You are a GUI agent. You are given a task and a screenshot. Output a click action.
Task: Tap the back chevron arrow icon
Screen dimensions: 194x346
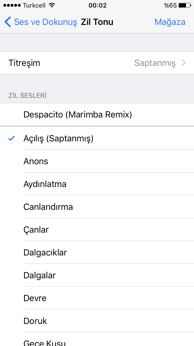(8, 22)
